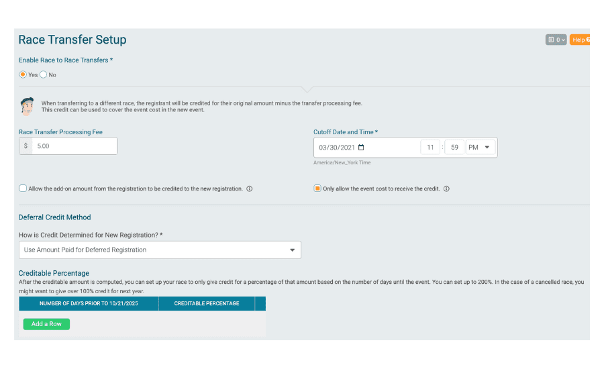Enable add-on amount credit checkbox

tap(23, 189)
